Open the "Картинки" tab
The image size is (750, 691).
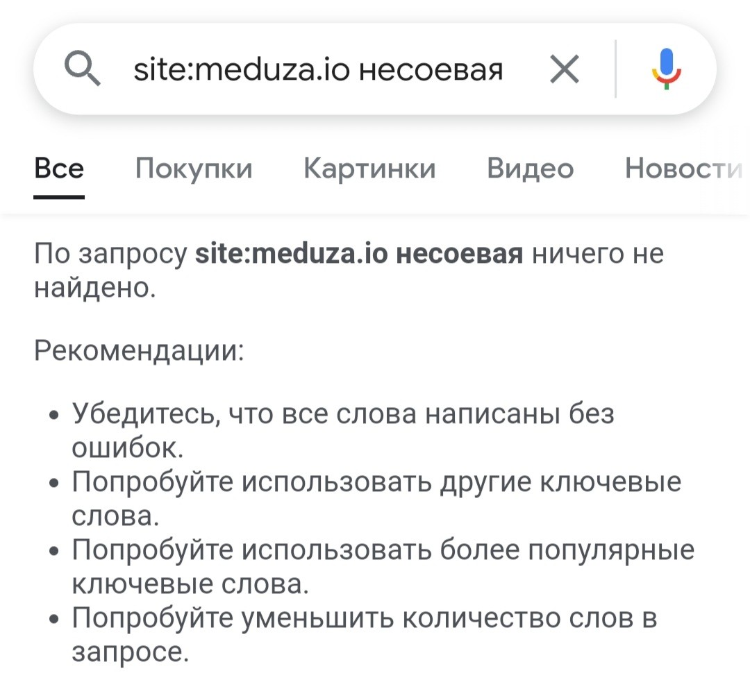pos(369,169)
